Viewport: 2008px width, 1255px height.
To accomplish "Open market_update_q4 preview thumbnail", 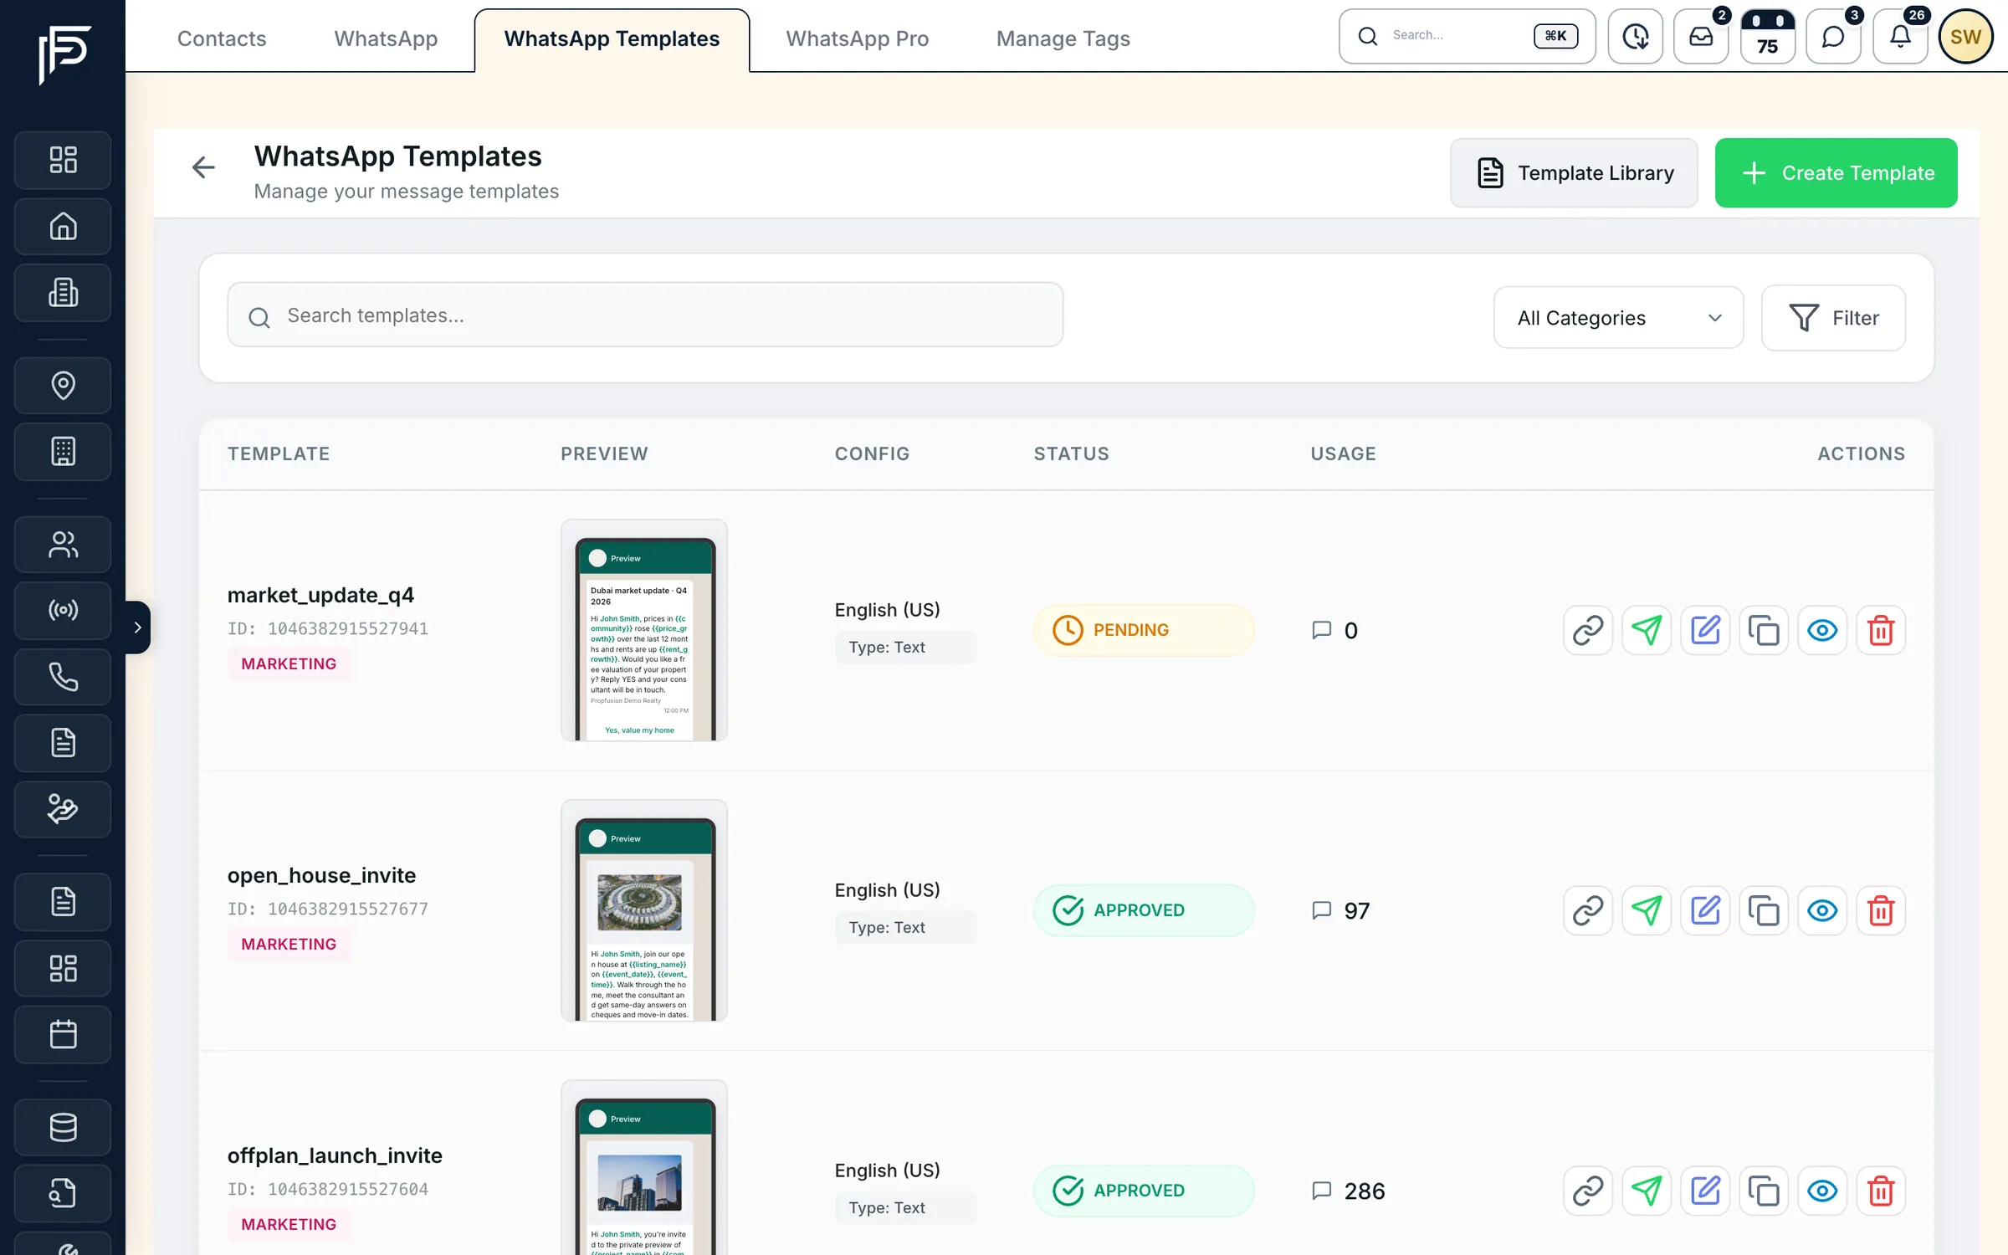I will click(x=643, y=630).
